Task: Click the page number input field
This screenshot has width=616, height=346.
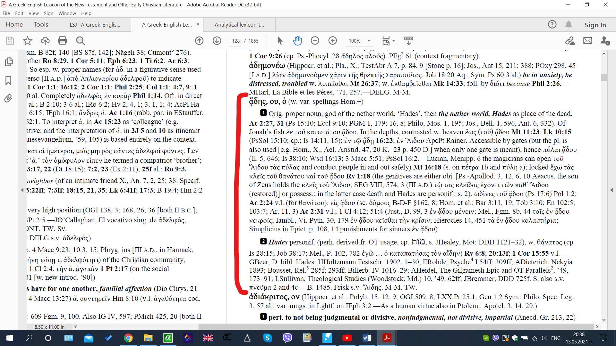Action: coord(236,41)
